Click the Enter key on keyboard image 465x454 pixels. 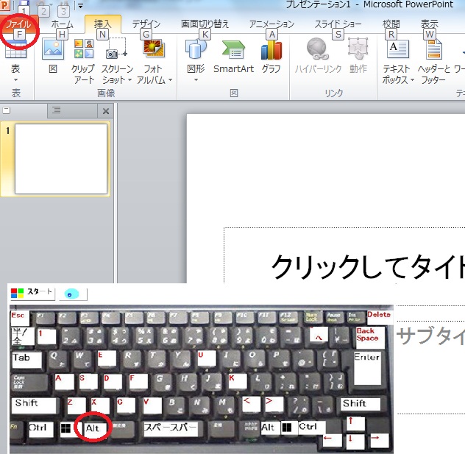[367, 369]
